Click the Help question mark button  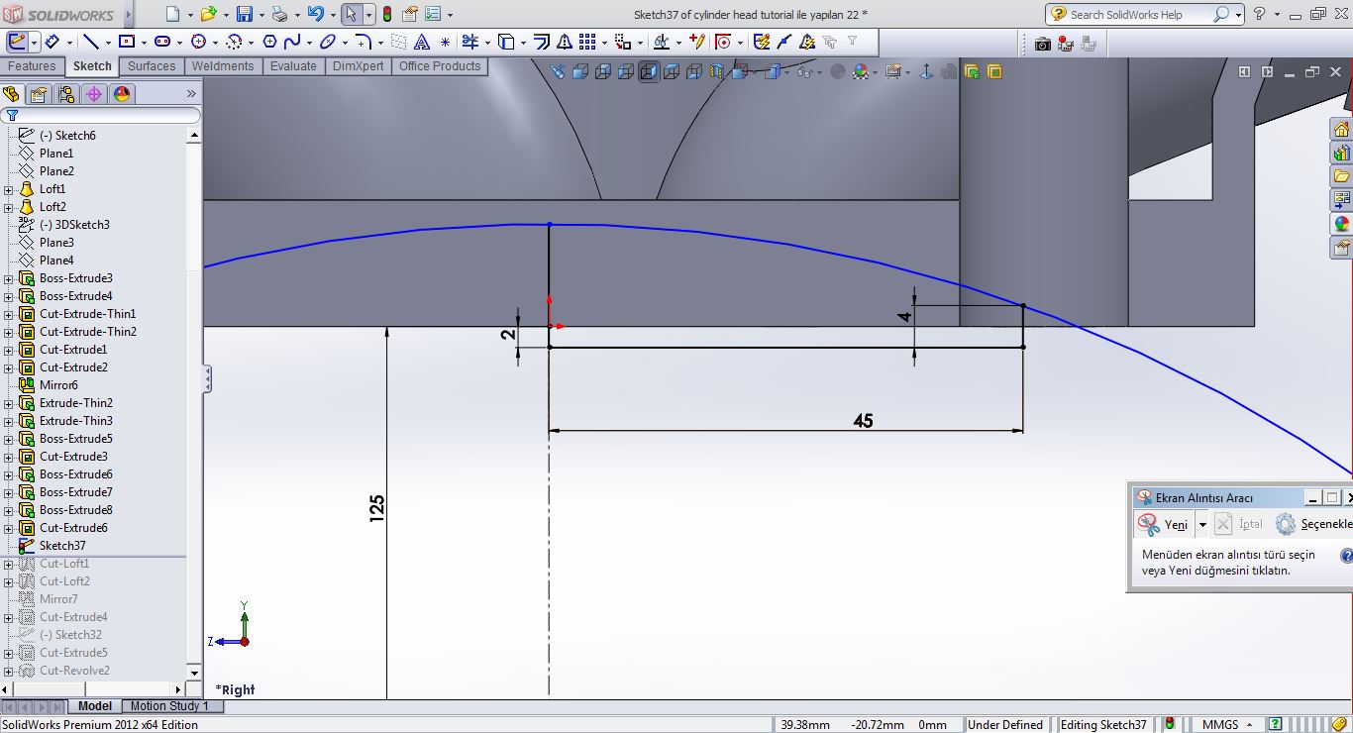[1259, 14]
